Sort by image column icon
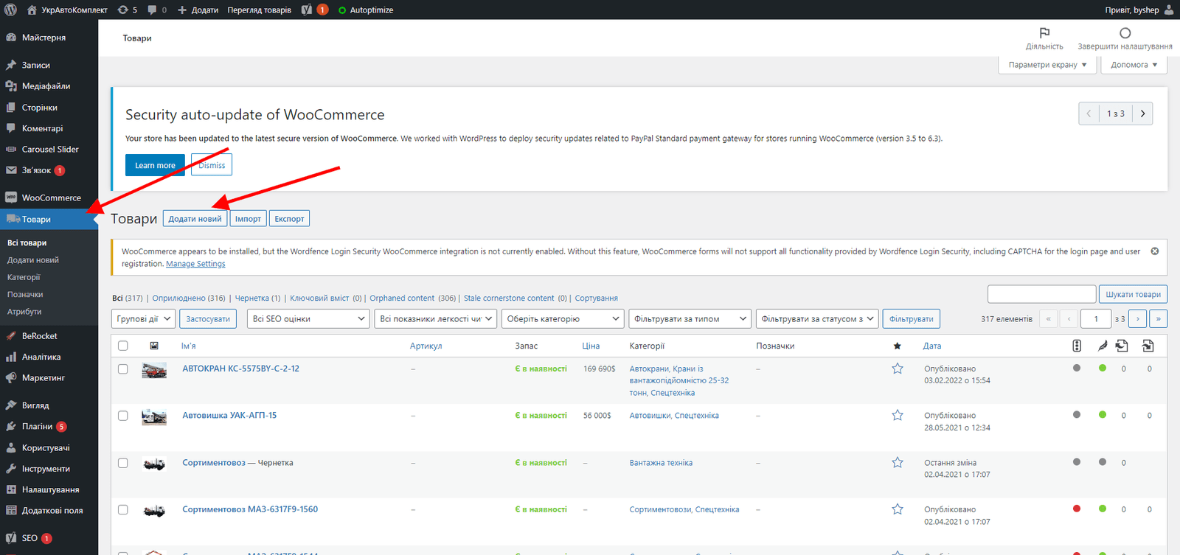The height and width of the screenshot is (555, 1180). tap(154, 346)
